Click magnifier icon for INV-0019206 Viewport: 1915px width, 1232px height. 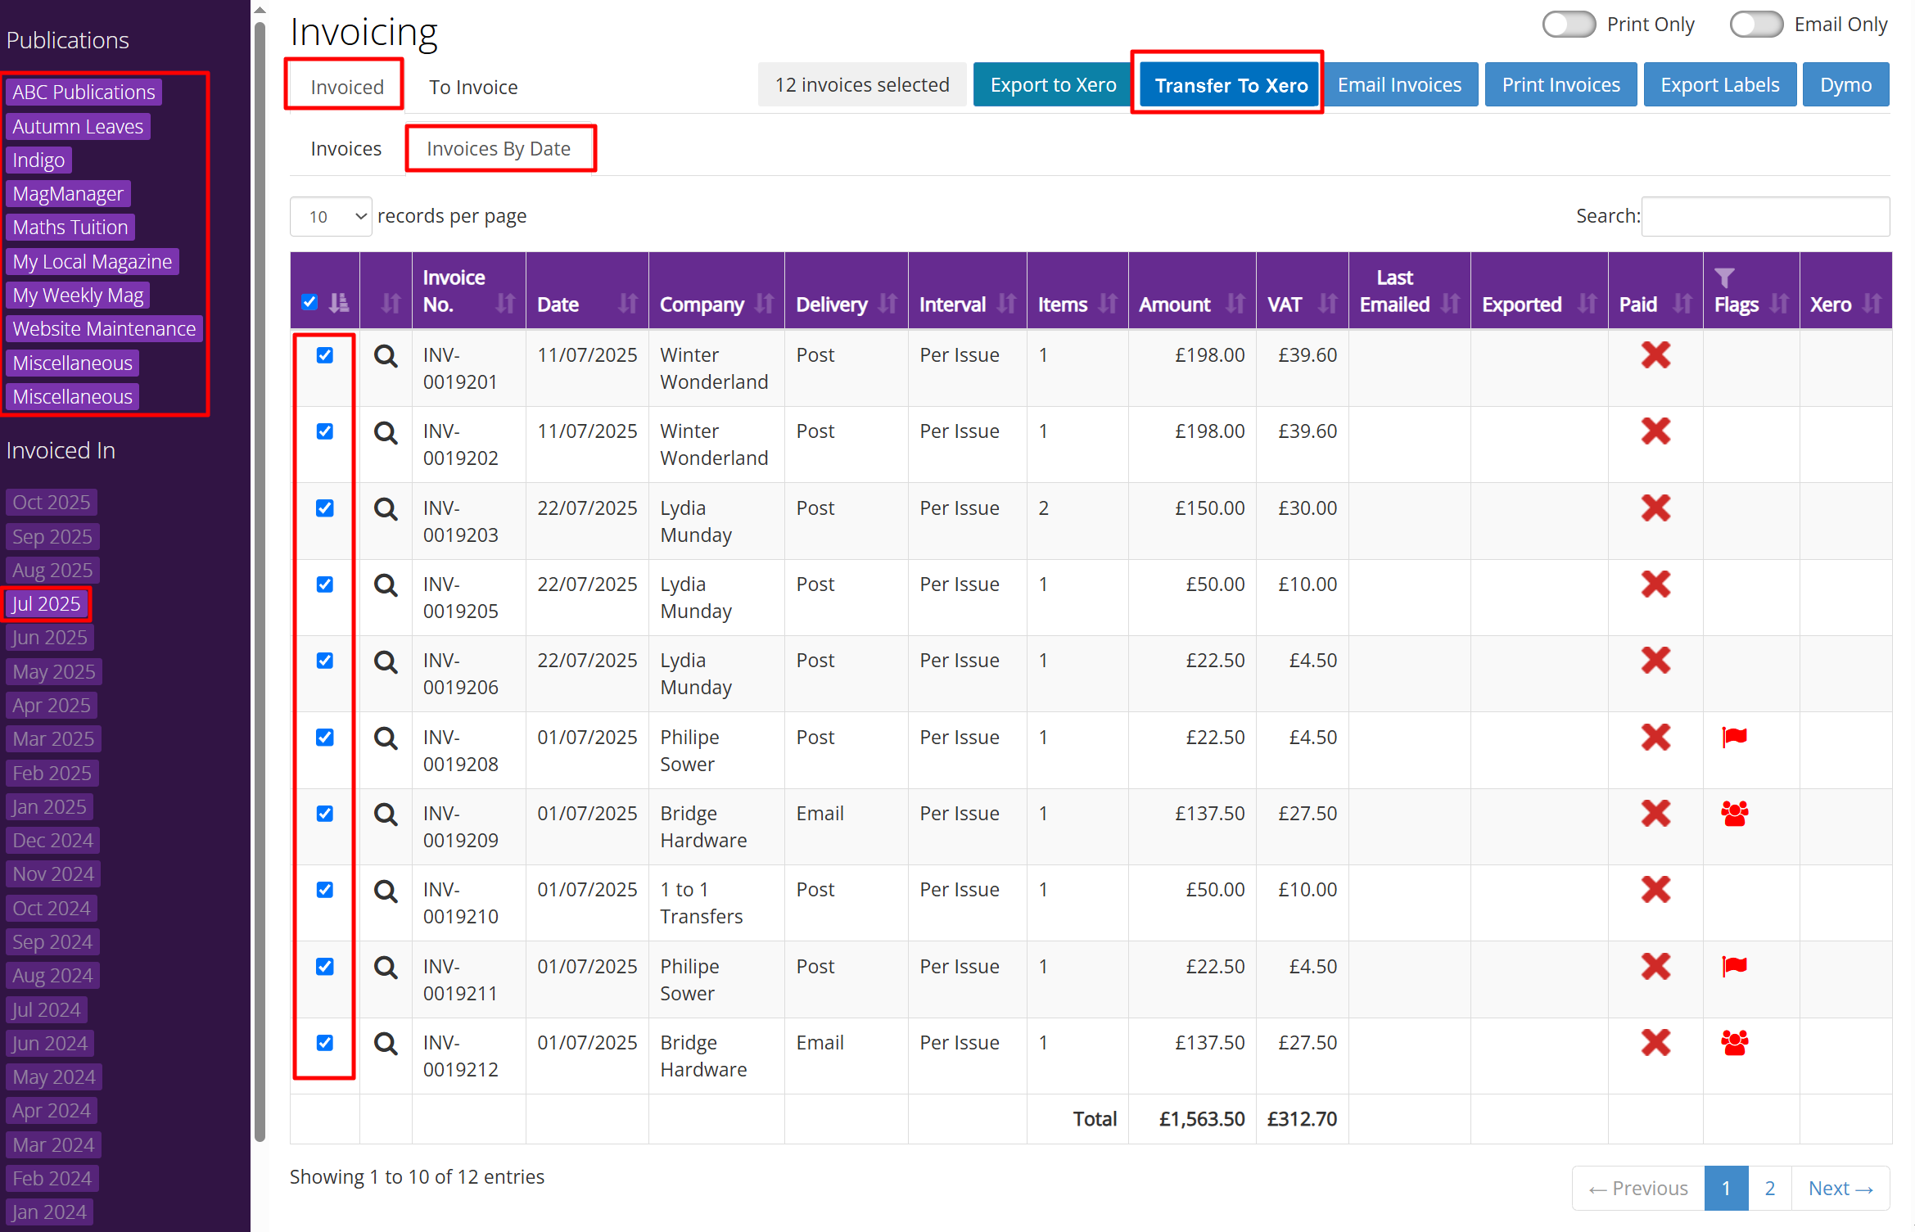pos(386,661)
